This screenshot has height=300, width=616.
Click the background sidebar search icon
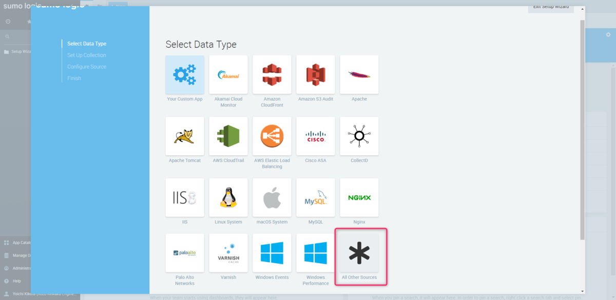(x=7, y=37)
